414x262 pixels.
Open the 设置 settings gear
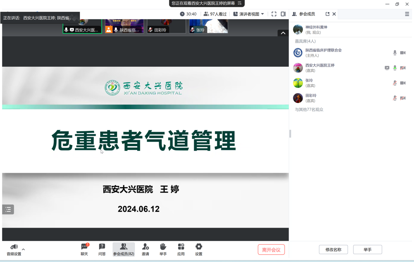click(199, 250)
